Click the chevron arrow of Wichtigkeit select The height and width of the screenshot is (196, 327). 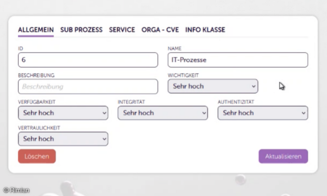click(x=254, y=86)
